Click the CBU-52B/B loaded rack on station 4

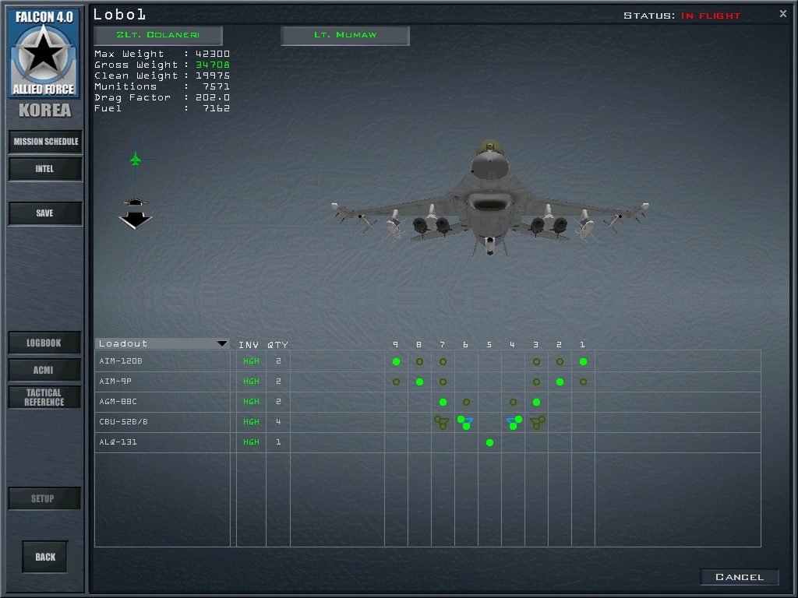[514, 422]
